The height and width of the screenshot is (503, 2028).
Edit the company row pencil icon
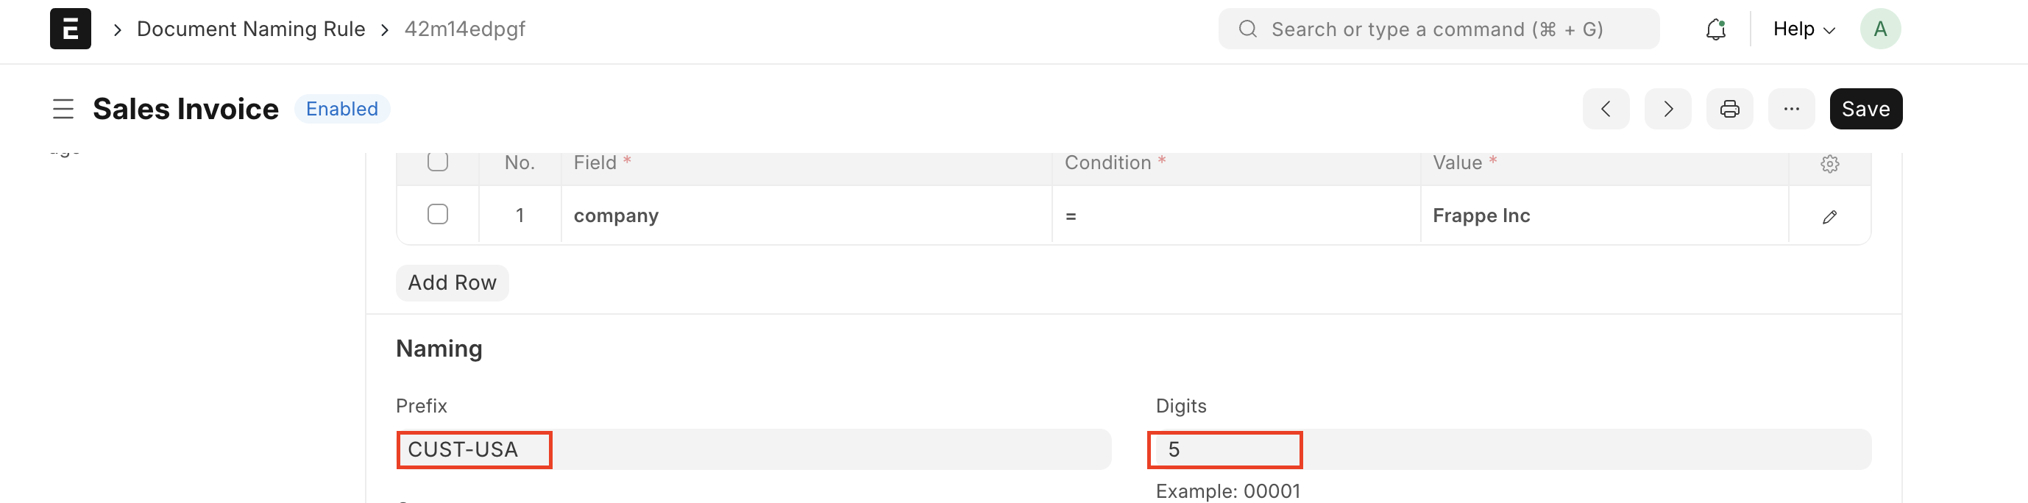coord(1829,216)
